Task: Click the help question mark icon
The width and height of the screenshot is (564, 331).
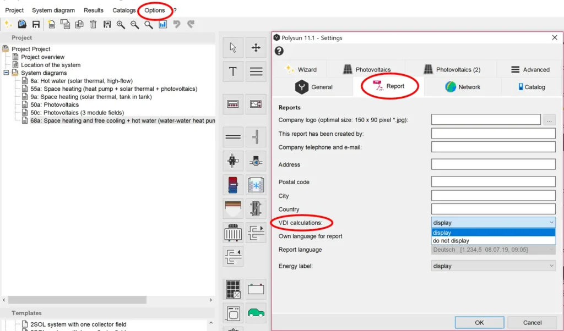Action: (x=279, y=51)
